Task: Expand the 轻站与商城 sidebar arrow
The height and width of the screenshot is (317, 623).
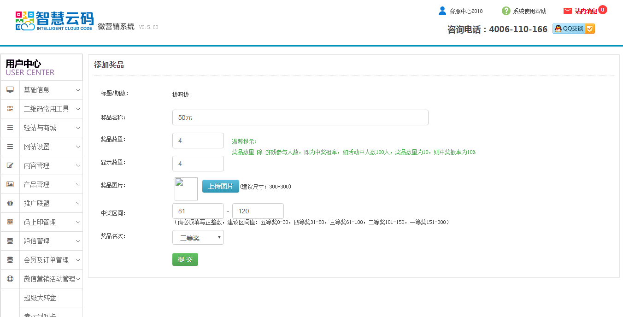Action: [78, 128]
